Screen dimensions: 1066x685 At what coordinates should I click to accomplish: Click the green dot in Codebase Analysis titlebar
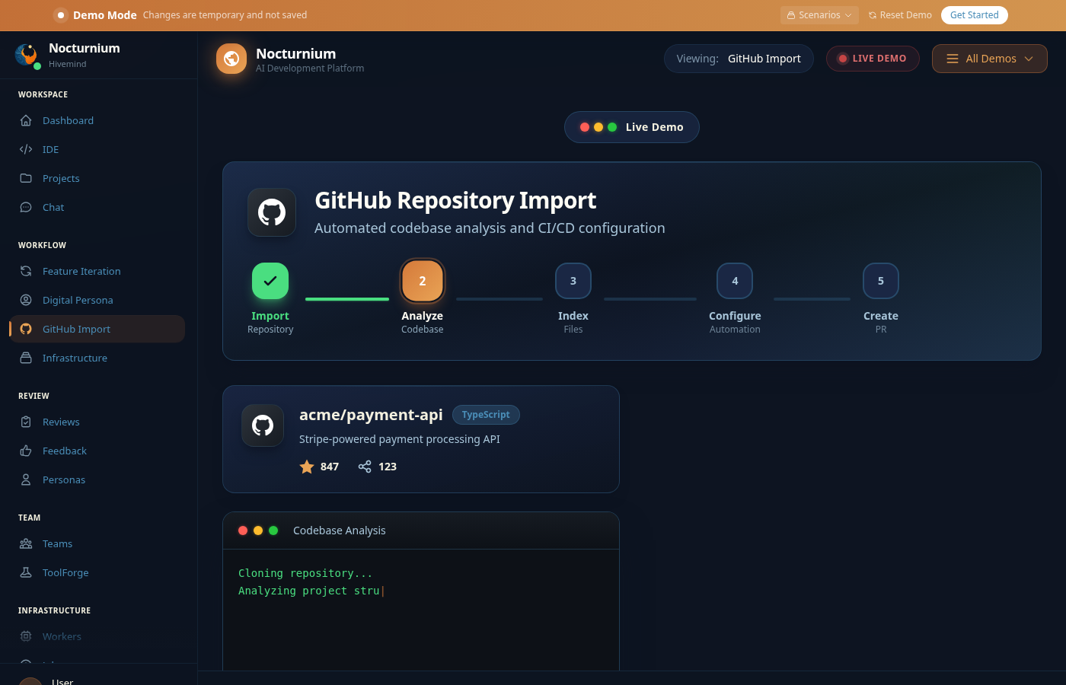(273, 530)
